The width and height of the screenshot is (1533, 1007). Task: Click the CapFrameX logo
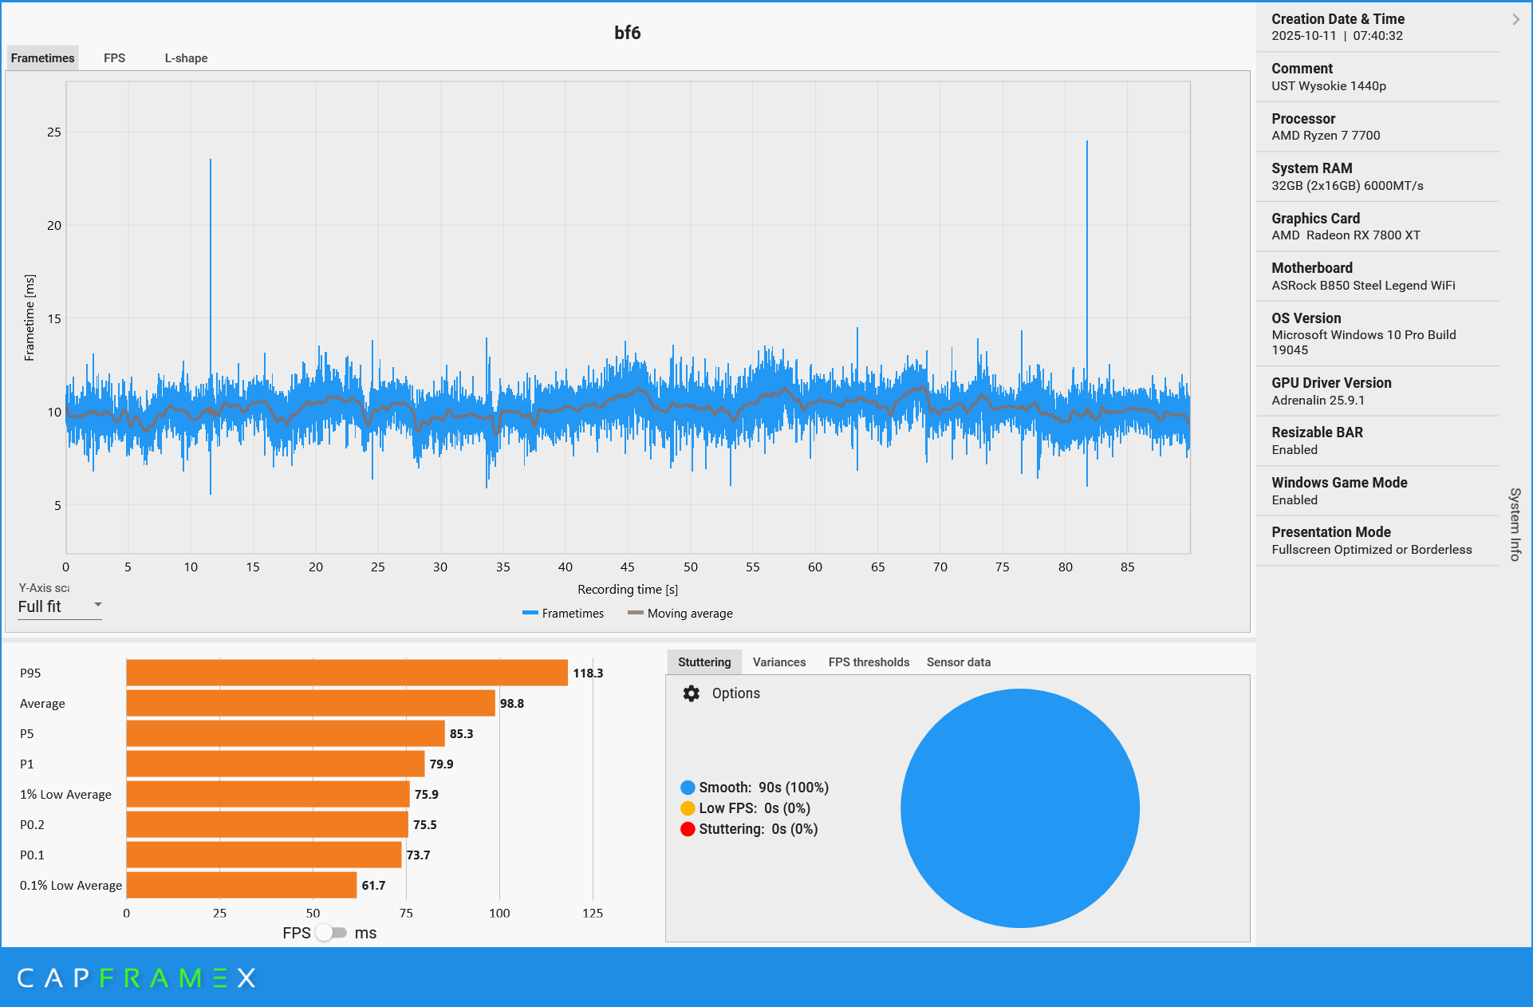pyautogui.click(x=136, y=977)
